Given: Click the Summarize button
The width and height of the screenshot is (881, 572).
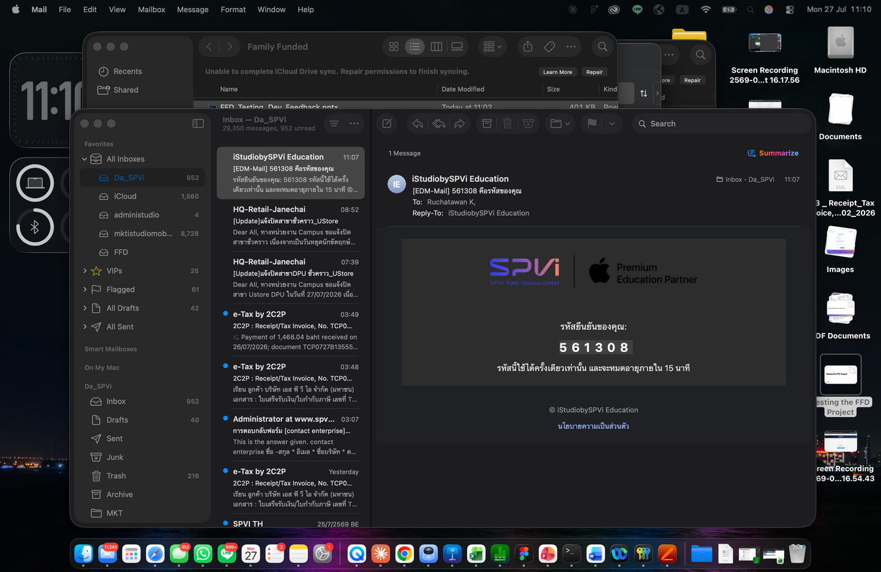Looking at the screenshot, I should click(x=773, y=153).
